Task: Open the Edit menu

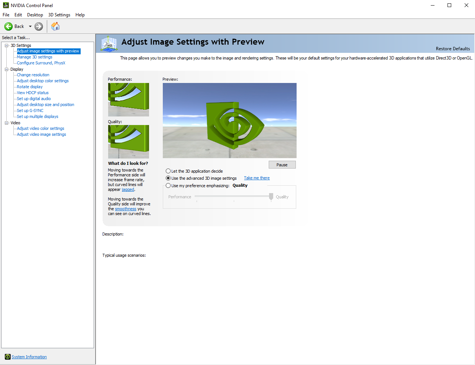Action: point(18,15)
